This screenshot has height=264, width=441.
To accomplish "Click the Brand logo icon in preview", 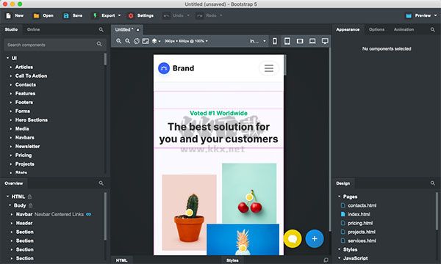I will (164, 68).
